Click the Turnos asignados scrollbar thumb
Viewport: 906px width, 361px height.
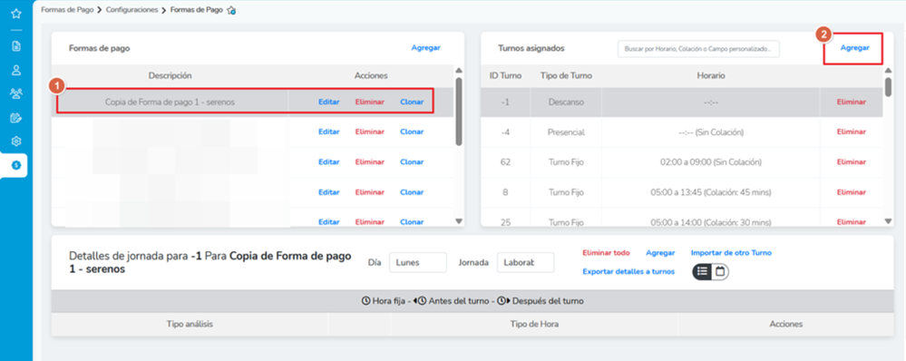888,87
